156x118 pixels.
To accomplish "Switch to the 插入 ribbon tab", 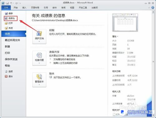I will coord(24,7).
